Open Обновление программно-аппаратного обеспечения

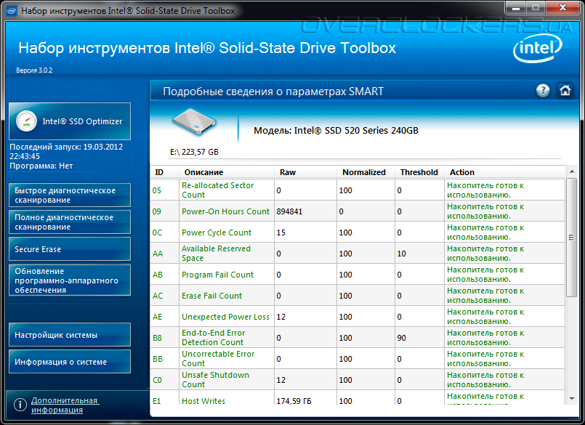tap(70, 280)
